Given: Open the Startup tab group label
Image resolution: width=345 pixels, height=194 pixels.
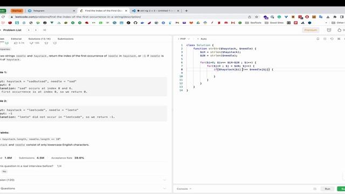Looking at the screenshot, I should (17, 11).
